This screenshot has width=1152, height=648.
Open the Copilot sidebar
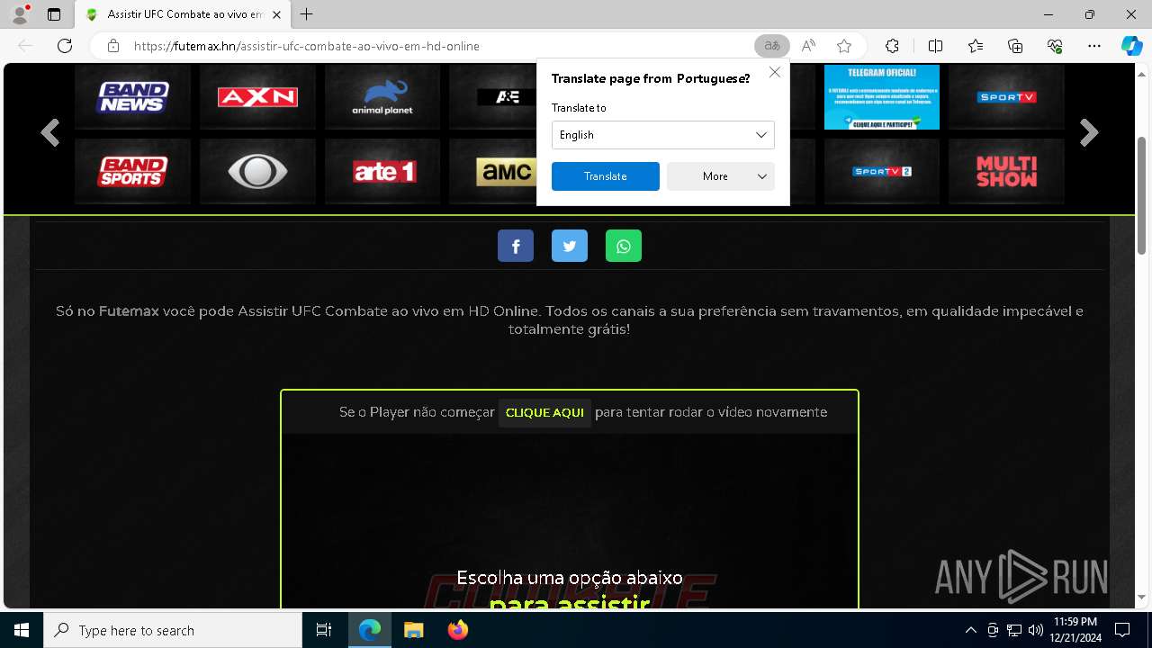[x=1132, y=46]
